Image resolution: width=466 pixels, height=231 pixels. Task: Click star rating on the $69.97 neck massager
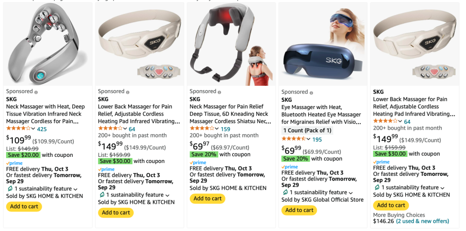202,128
